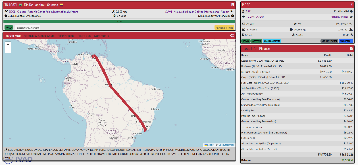Open the SimBrief Briefing button
The height and width of the screenshot is (165, 358).
329,41
